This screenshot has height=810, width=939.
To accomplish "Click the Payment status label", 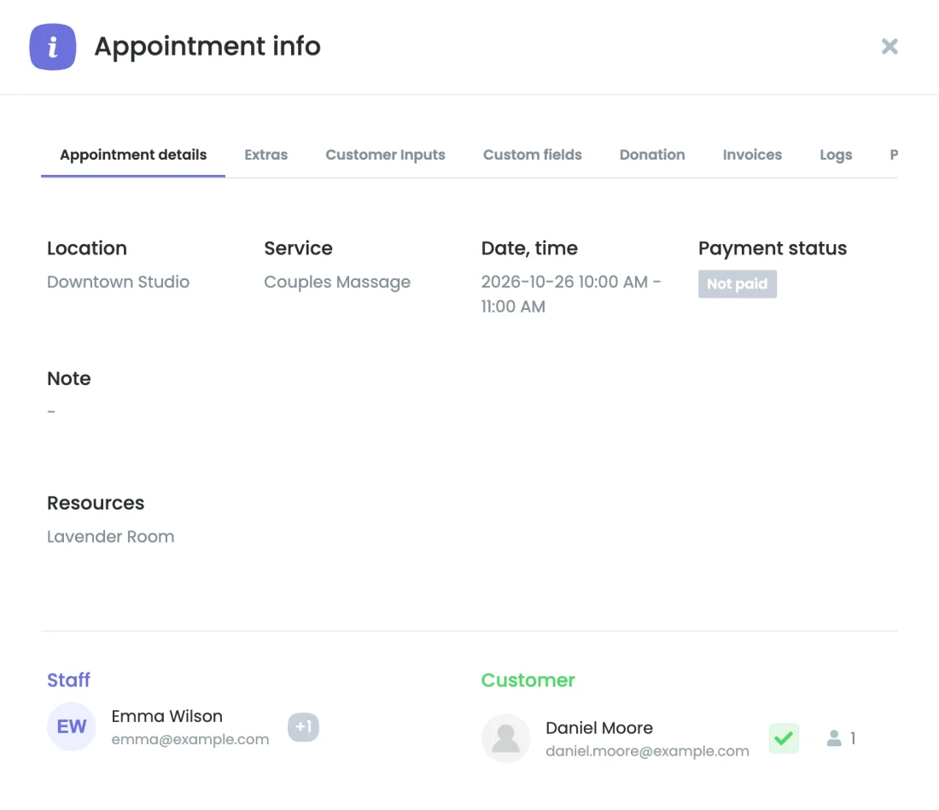I will (772, 248).
